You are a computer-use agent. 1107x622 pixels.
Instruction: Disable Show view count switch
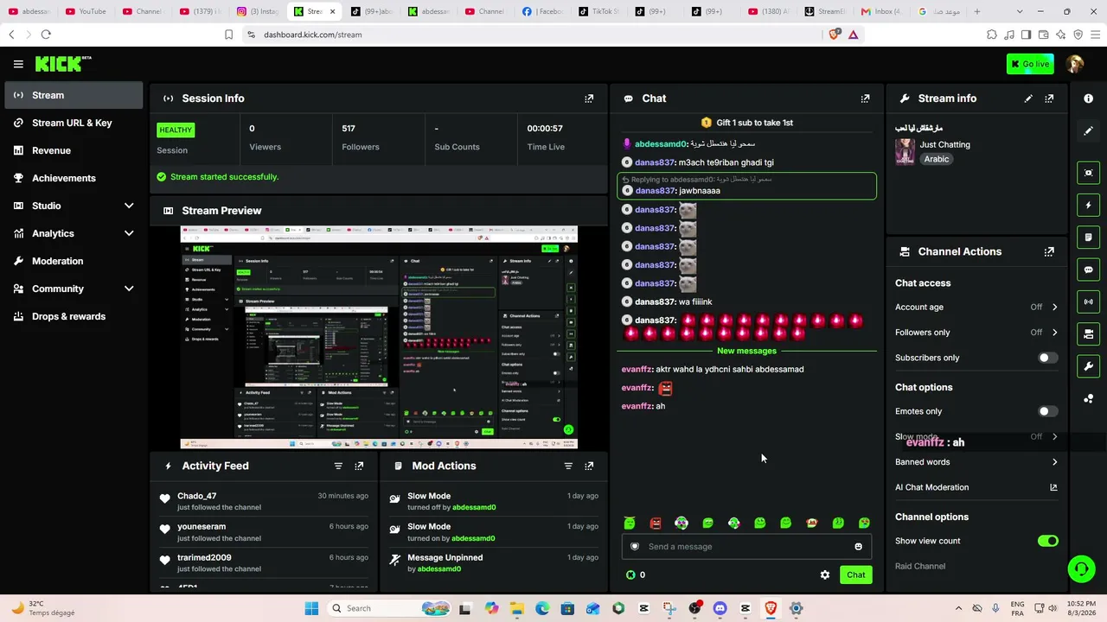[x=1047, y=541]
